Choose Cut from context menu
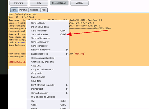The image size is (149, 109). [x=48, y=101]
